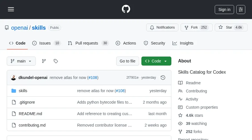View branches icon next to main

tap(44, 61)
